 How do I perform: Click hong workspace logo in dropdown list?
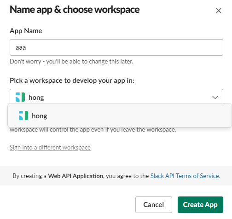tap(23, 115)
